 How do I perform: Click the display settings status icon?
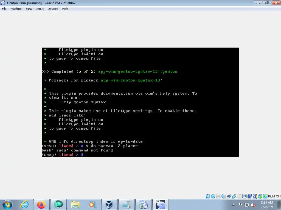tap(244, 196)
